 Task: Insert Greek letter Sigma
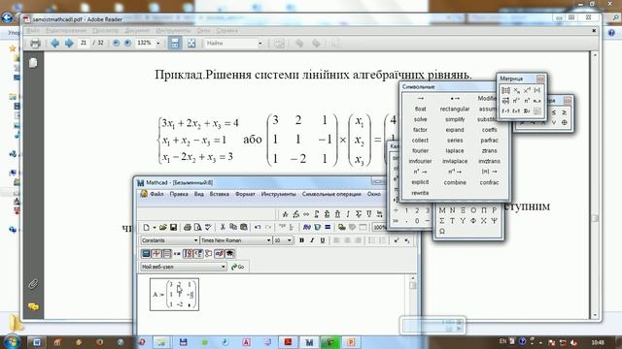pyautogui.click(x=442, y=221)
